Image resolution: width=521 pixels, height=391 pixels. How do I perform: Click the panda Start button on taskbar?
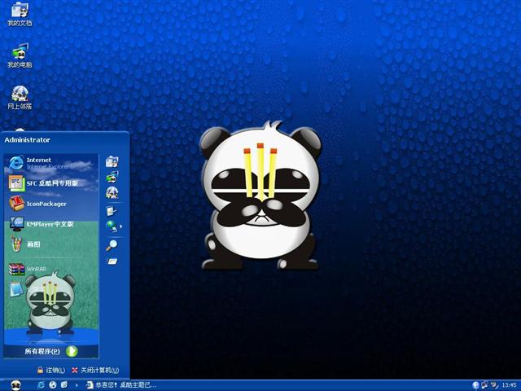(15, 385)
